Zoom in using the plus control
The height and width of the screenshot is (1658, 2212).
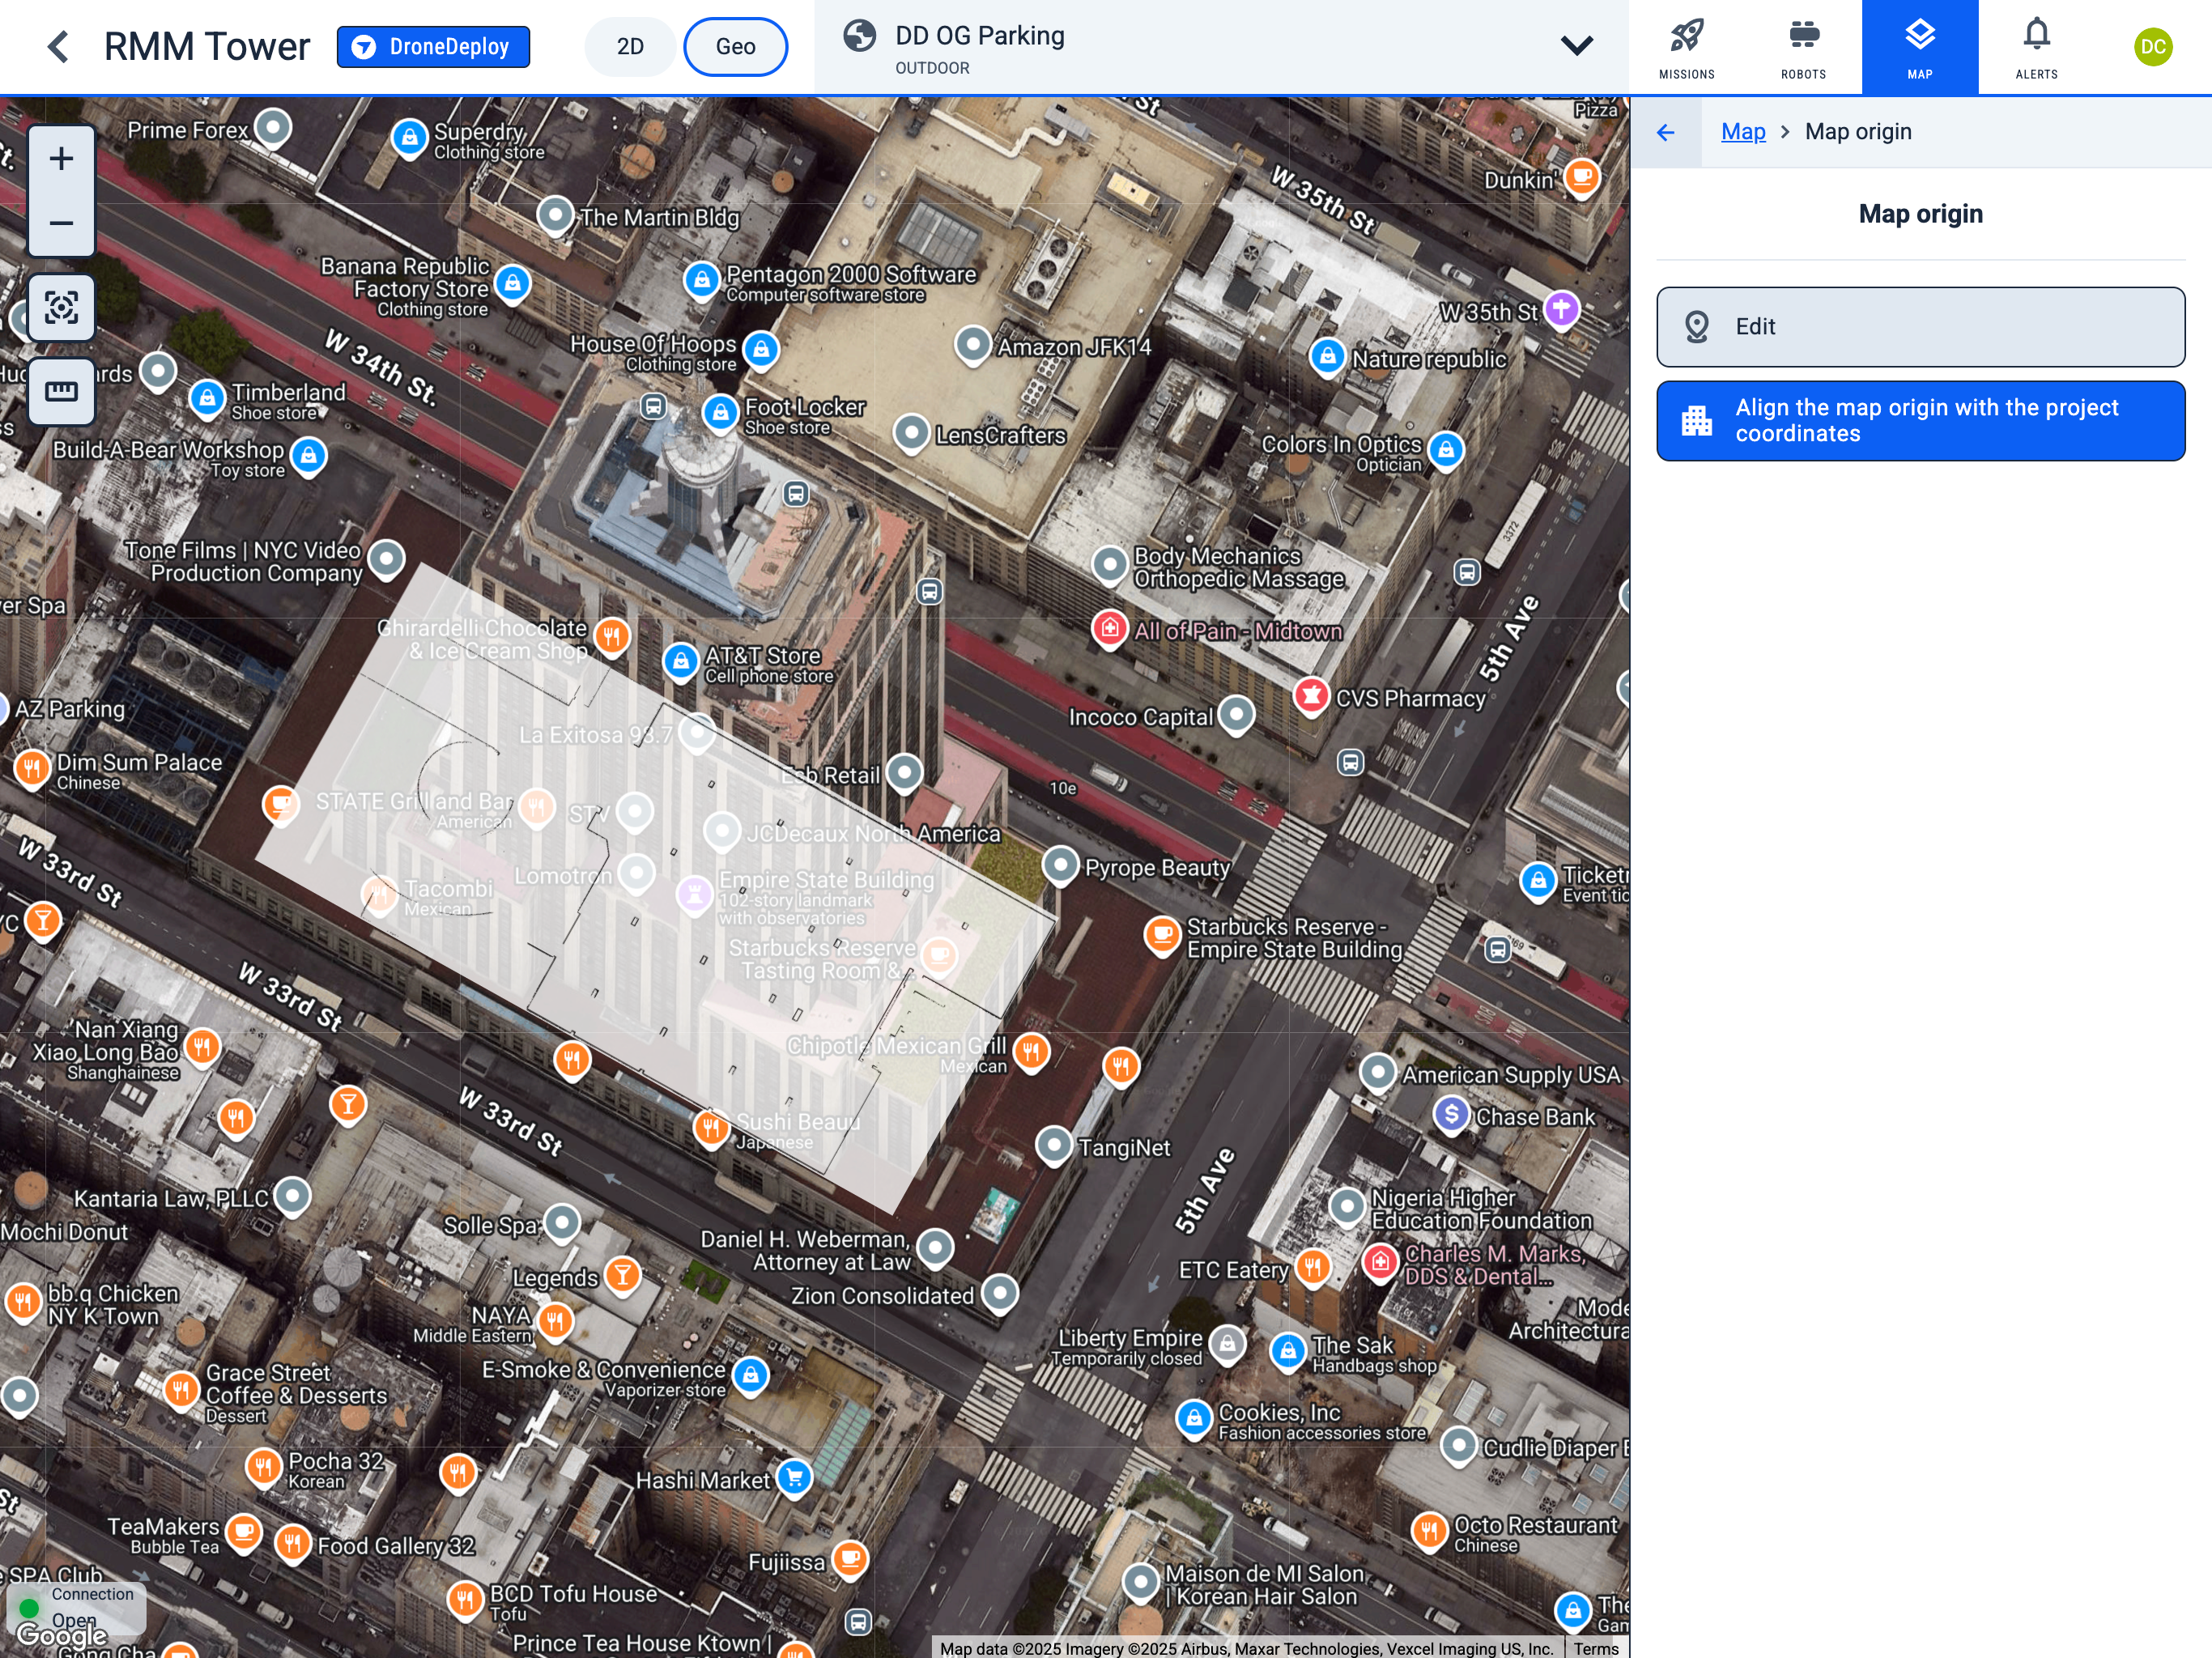(x=62, y=157)
